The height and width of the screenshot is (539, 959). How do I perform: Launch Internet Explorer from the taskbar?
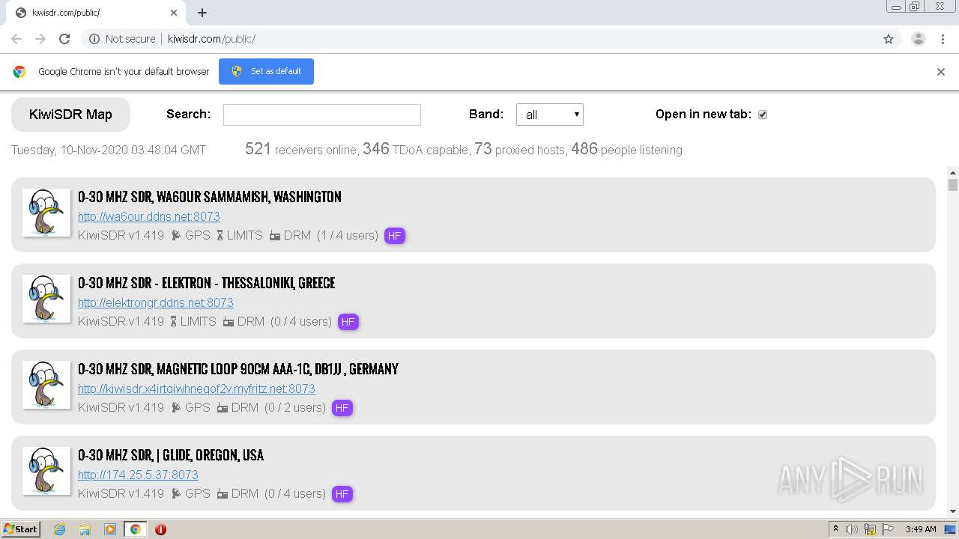tap(59, 529)
